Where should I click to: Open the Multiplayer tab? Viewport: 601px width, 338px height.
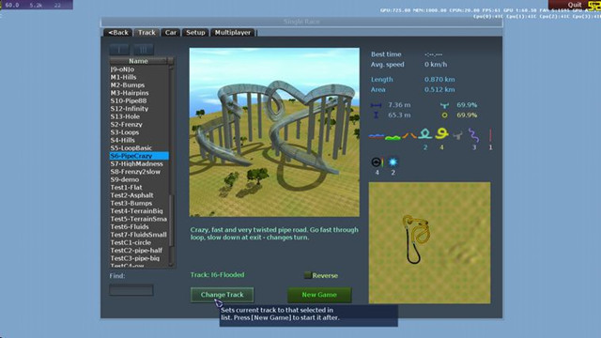[x=233, y=33]
